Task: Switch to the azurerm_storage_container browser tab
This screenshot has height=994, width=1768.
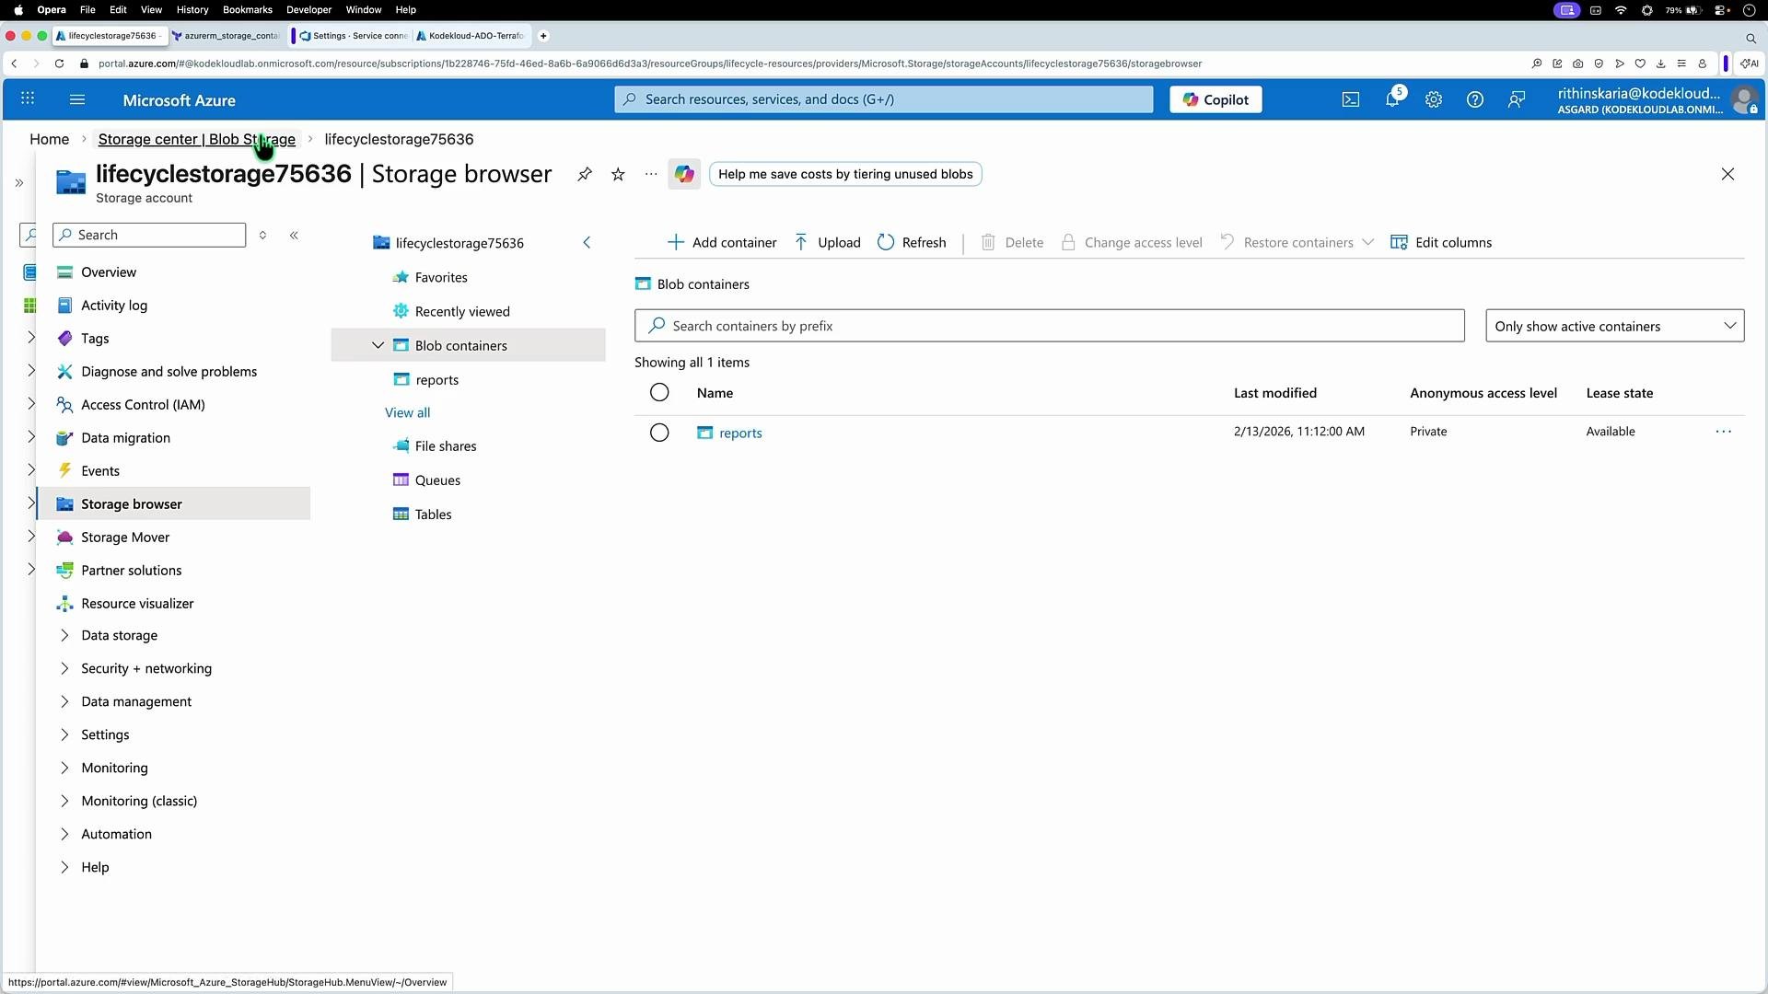Action: (226, 36)
